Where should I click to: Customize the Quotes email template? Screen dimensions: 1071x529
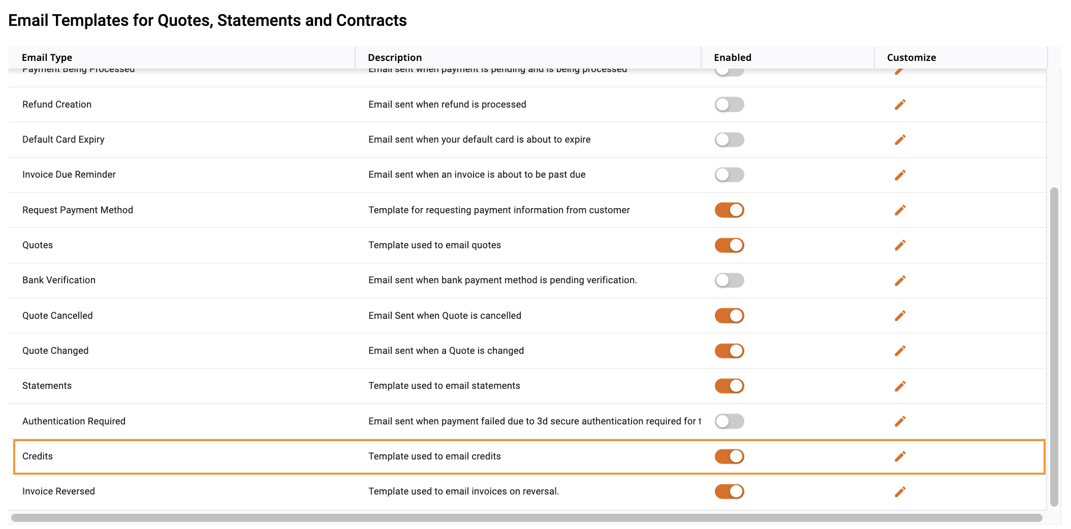pos(900,245)
